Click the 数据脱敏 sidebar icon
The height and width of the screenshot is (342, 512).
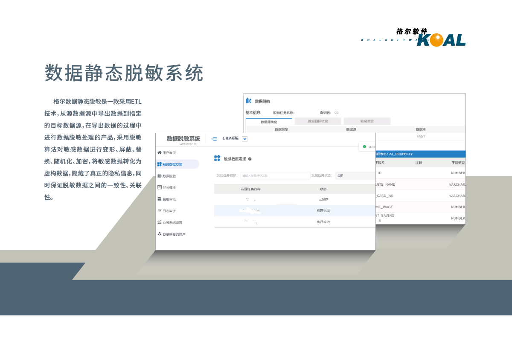(159, 176)
